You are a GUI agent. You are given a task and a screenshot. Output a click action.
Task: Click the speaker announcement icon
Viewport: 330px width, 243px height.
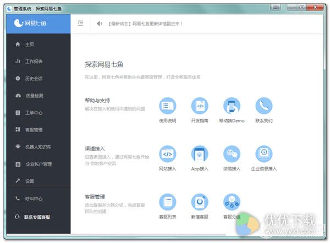100,24
